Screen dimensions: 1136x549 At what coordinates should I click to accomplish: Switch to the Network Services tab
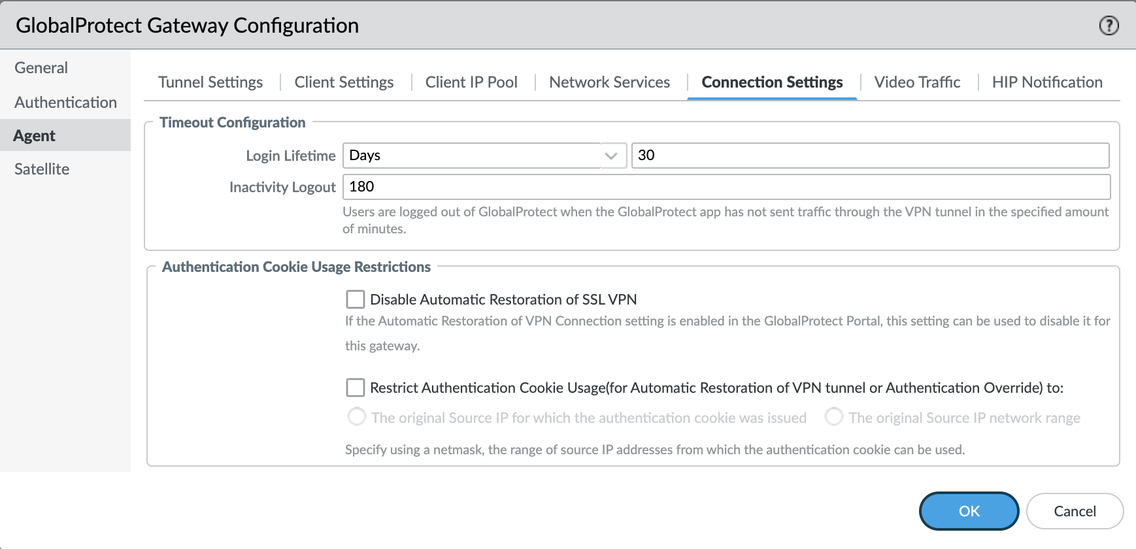tap(609, 82)
